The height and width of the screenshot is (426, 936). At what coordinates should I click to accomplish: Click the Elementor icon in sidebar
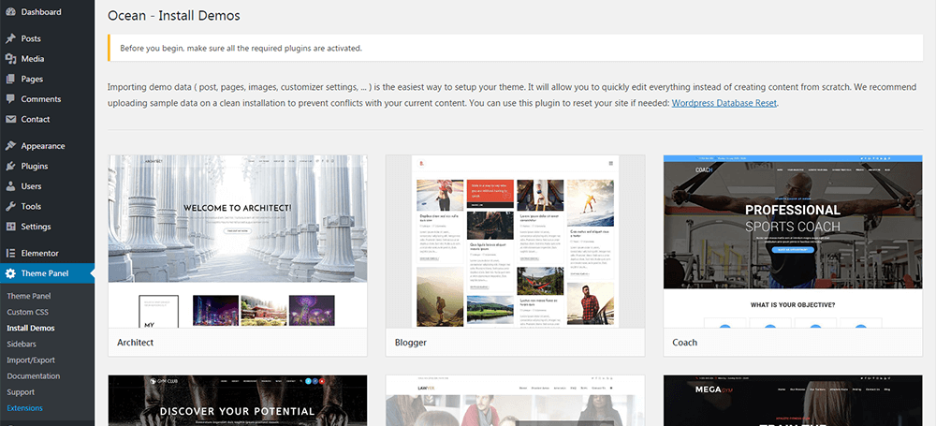coord(10,254)
